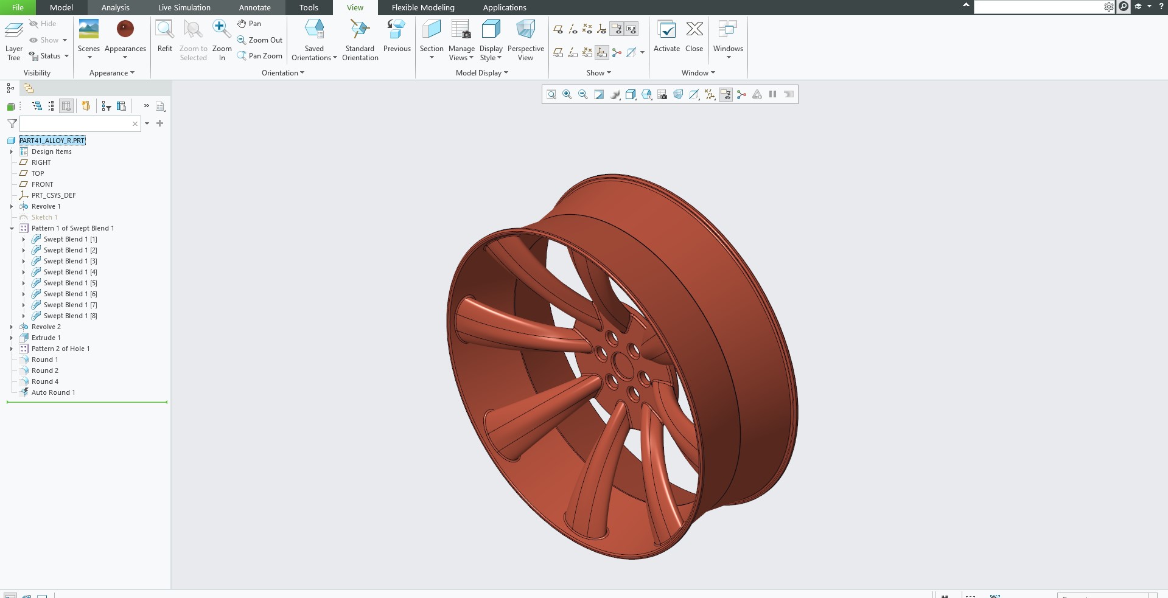Click the Activate window button
The width and height of the screenshot is (1168, 598).
tap(666, 36)
